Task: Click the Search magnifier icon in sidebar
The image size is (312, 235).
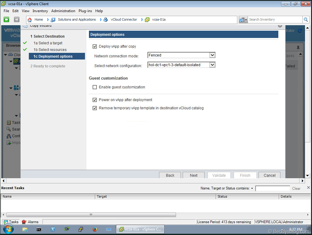Action: point(8,129)
